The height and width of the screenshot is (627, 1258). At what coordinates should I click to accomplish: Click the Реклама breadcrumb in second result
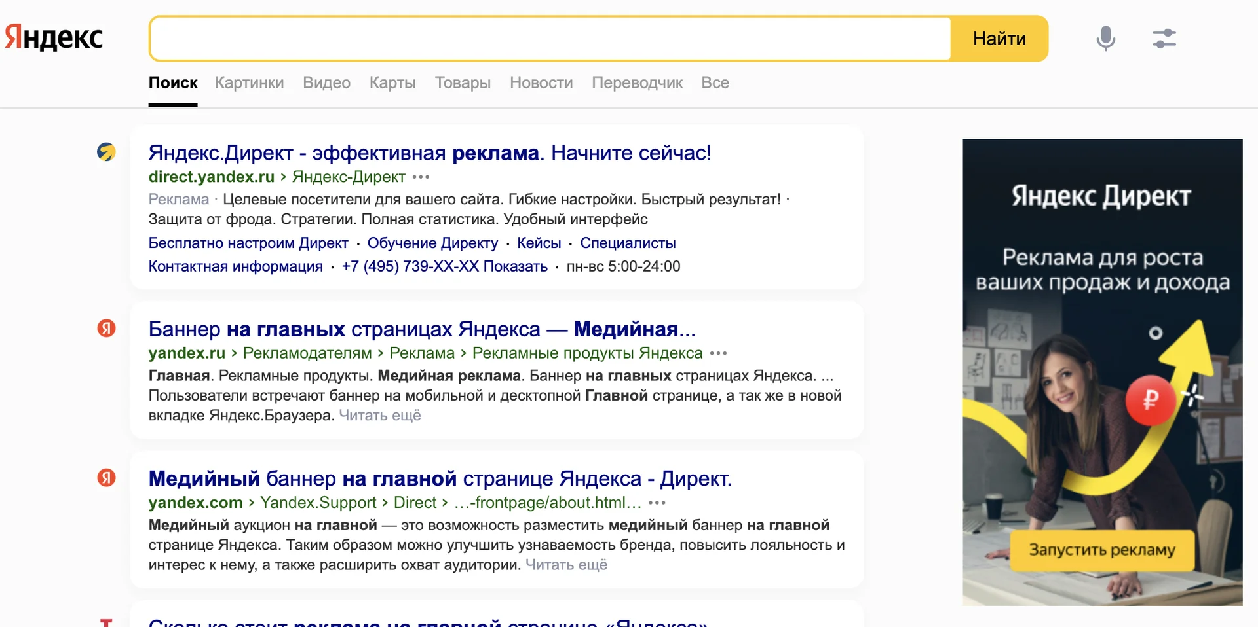coord(422,353)
